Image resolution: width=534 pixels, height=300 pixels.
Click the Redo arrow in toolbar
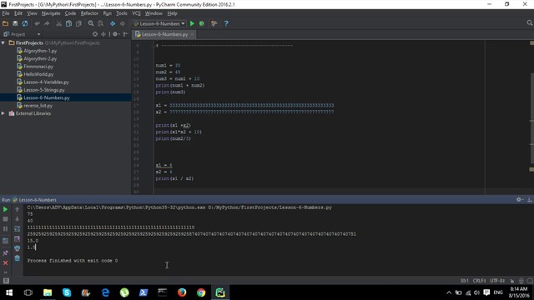(x=47, y=23)
